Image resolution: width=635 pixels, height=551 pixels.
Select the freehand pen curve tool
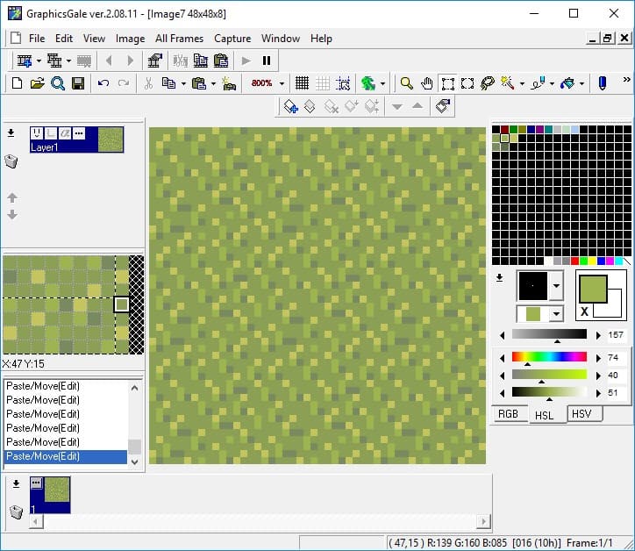coord(539,83)
